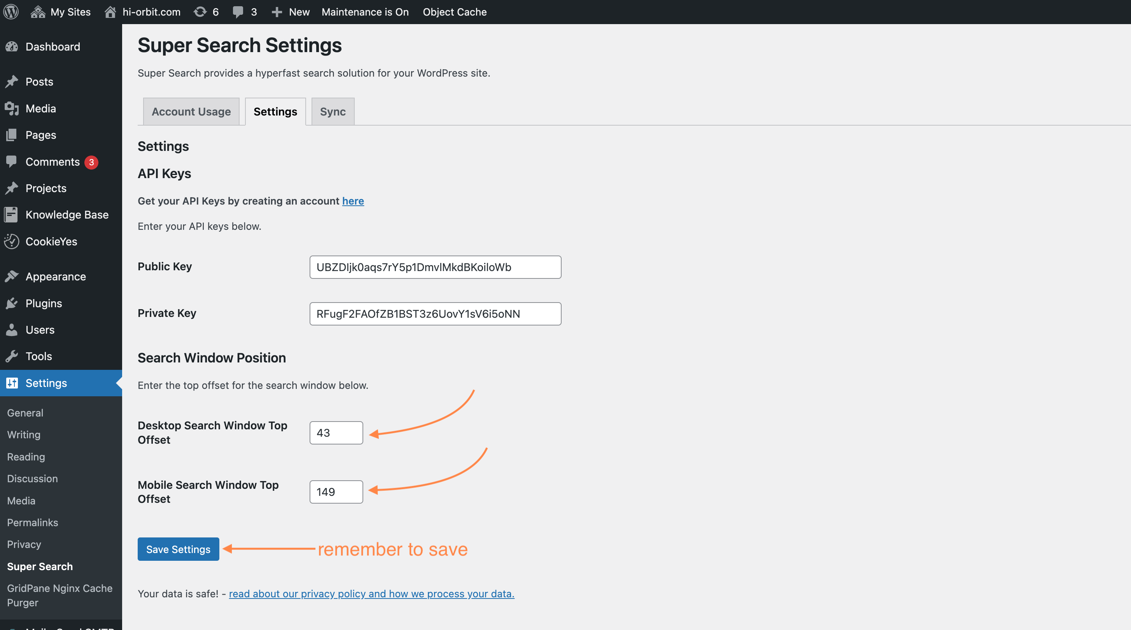Open Posts menu label
This screenshot has height=630, width=1131.
point(39,82)
